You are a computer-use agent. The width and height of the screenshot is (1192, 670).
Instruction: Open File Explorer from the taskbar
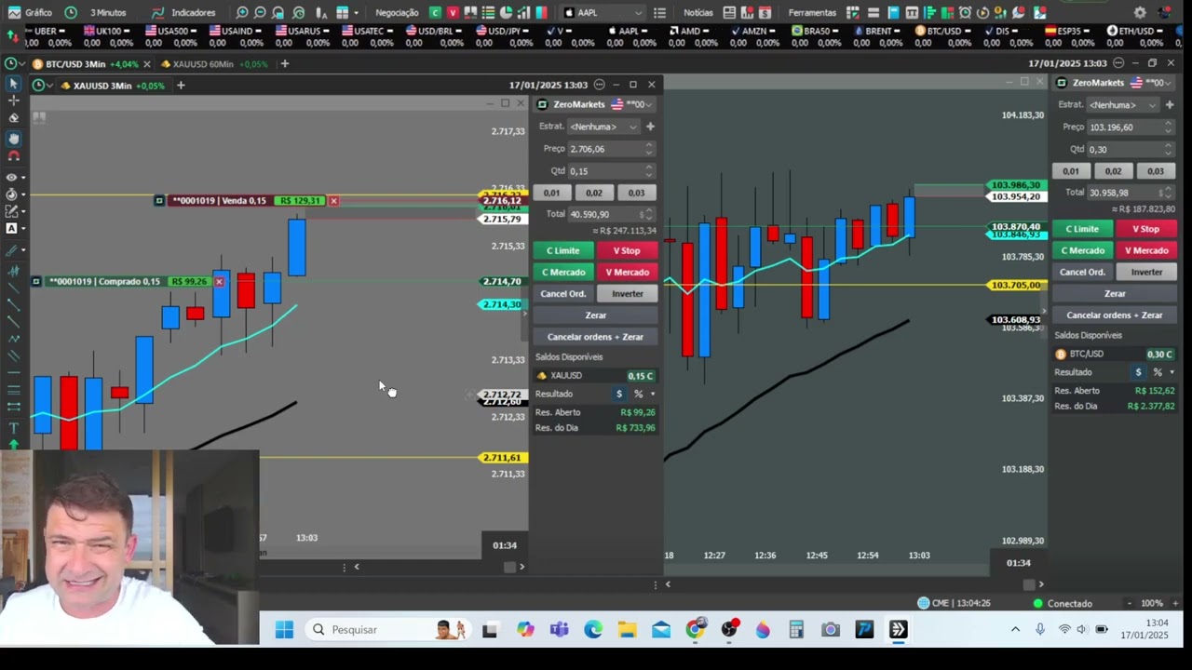(x=627, y=630)
